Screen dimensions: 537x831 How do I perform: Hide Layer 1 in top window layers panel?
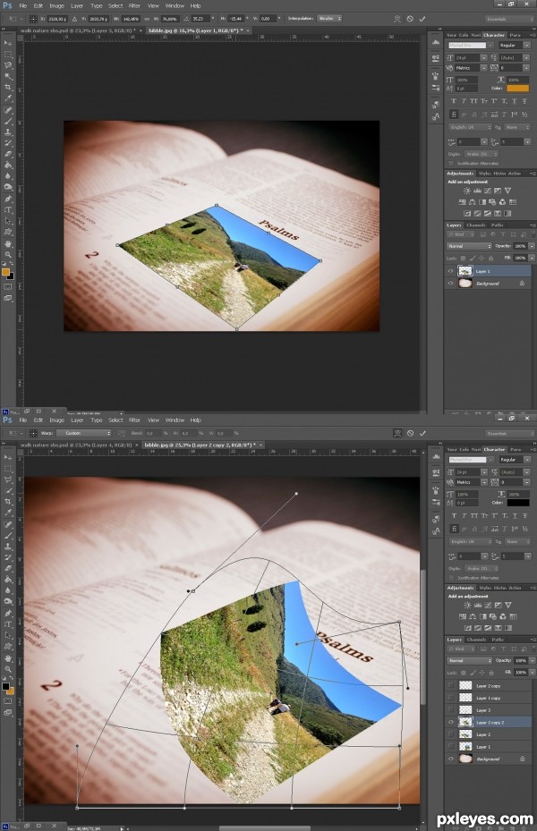450,271
